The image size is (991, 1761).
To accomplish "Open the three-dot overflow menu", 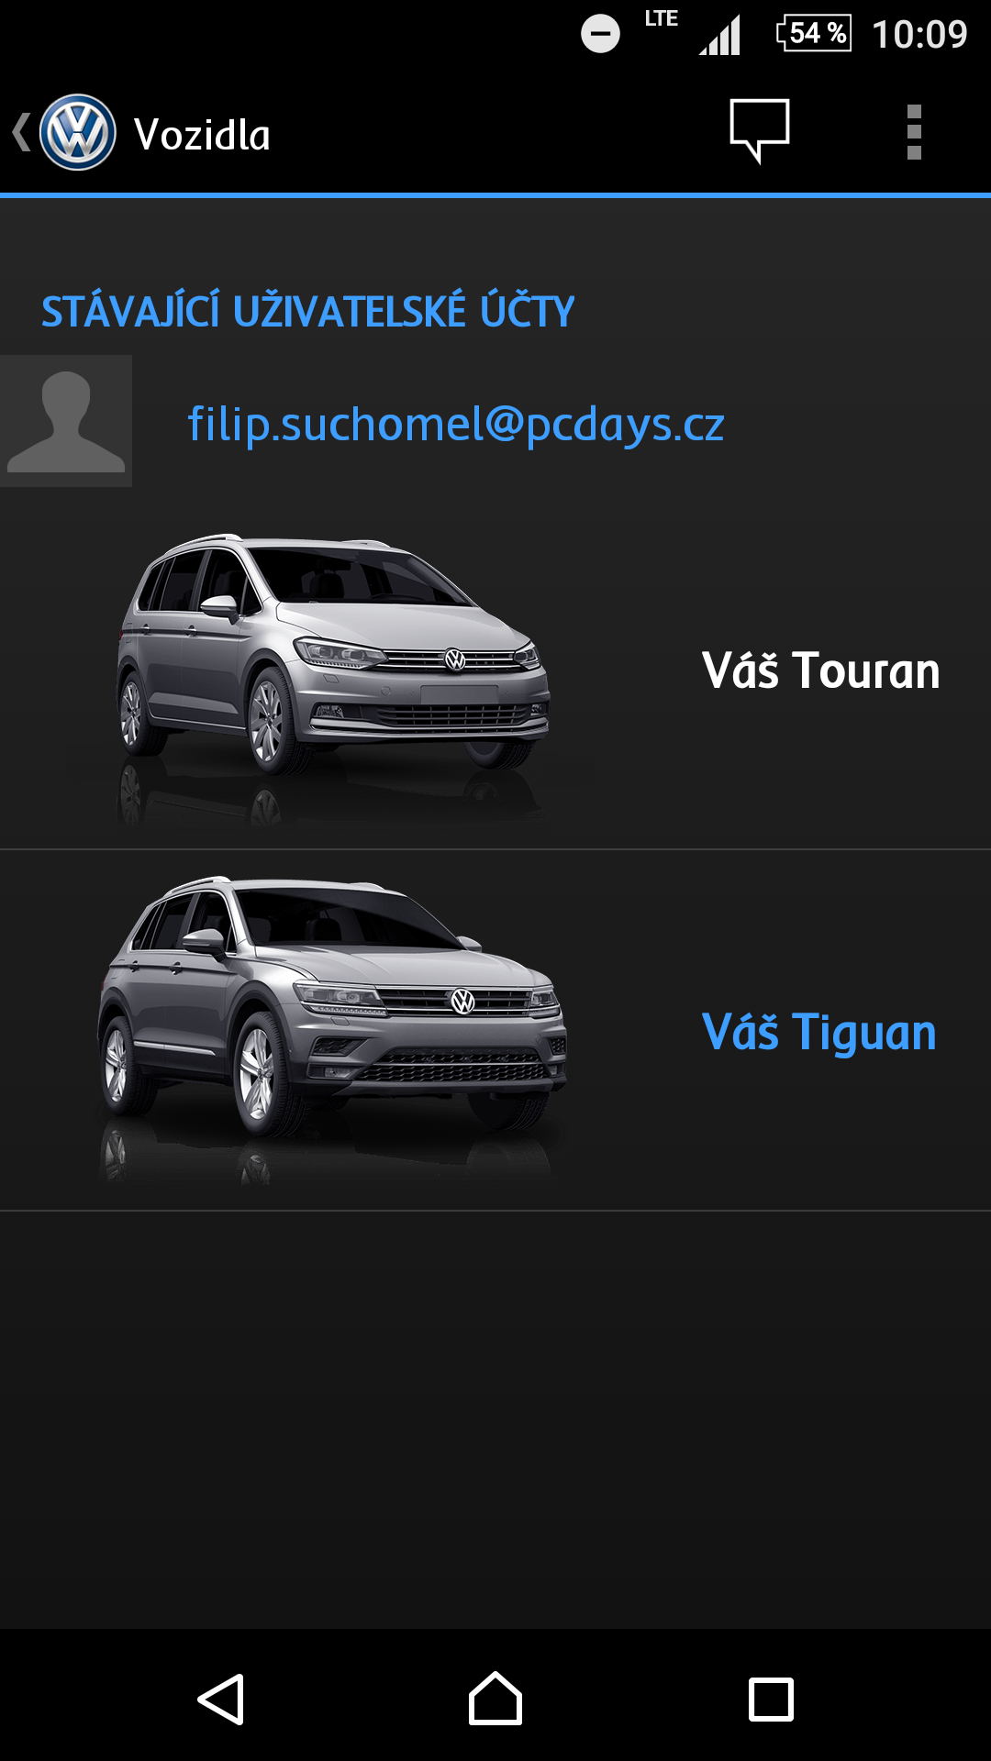I will [x=914, y=132].
